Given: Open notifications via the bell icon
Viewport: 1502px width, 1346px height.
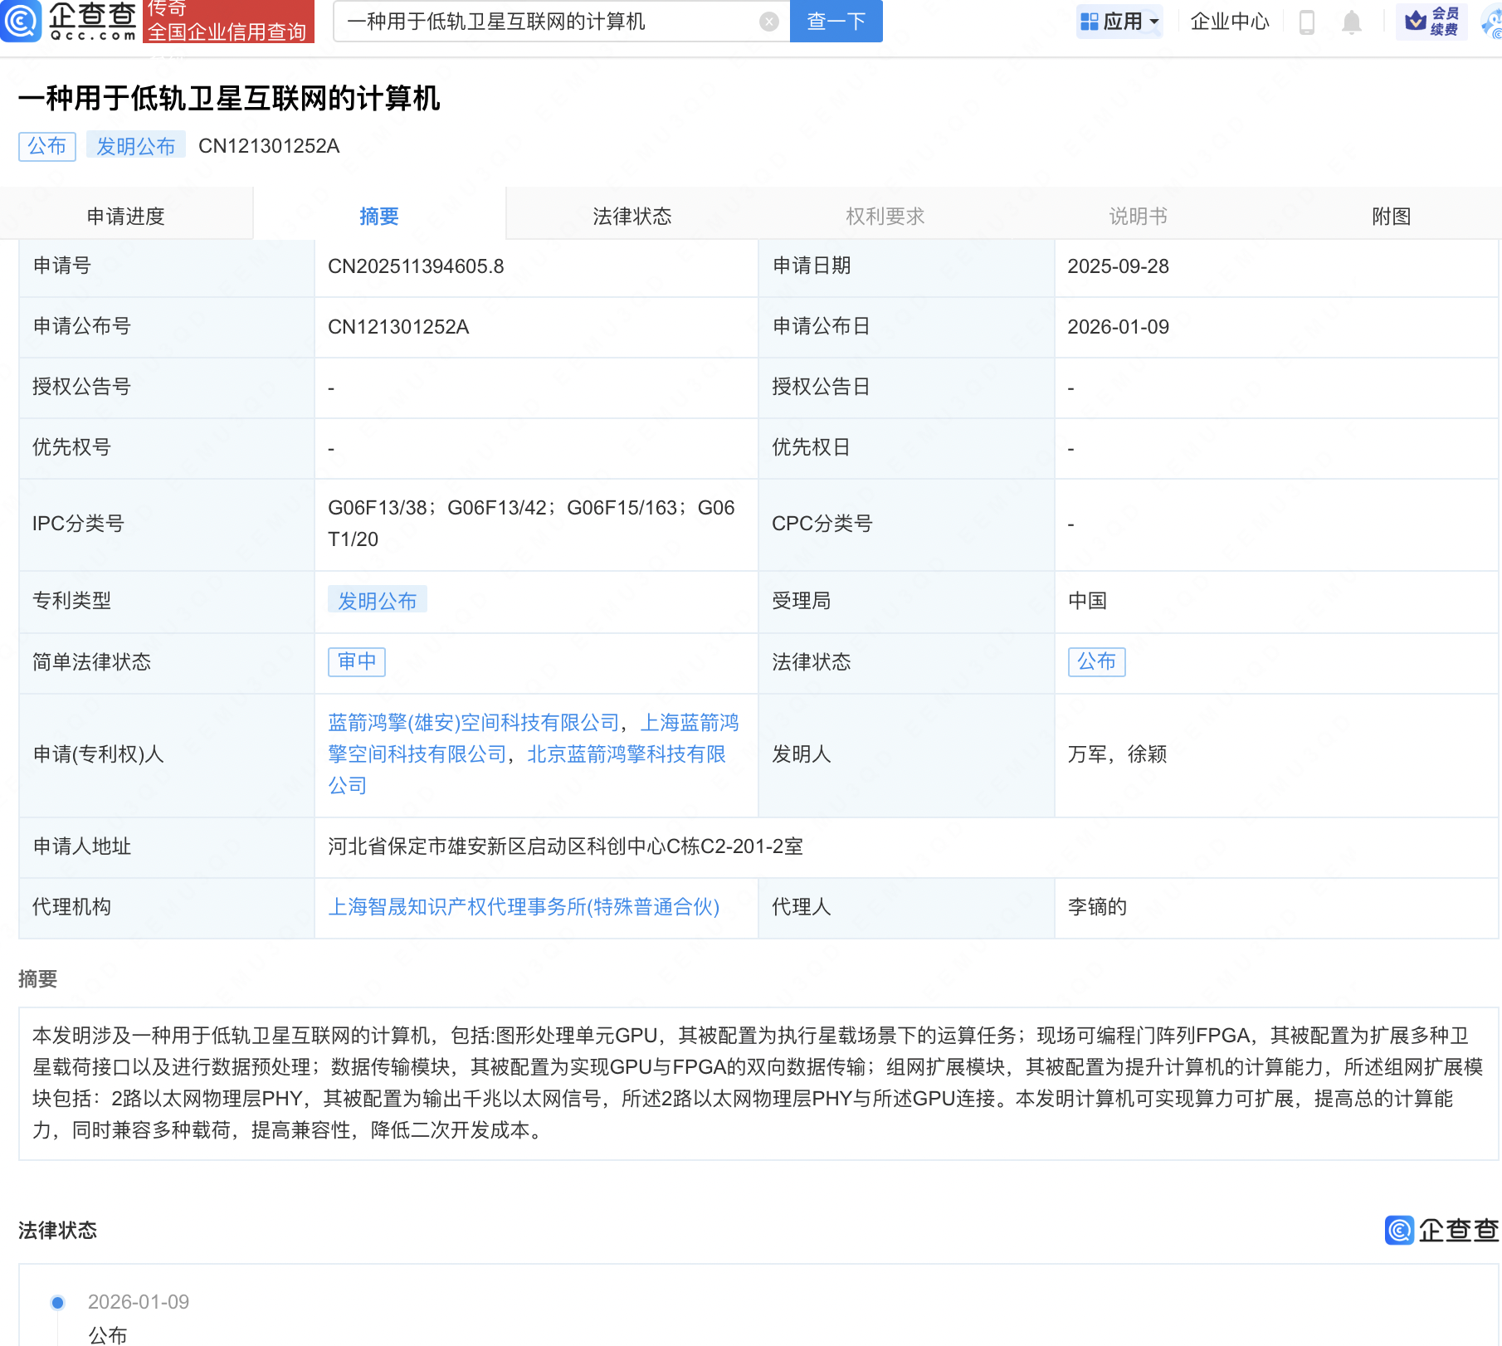Looking at the screenshot, I should point(1351,22).
